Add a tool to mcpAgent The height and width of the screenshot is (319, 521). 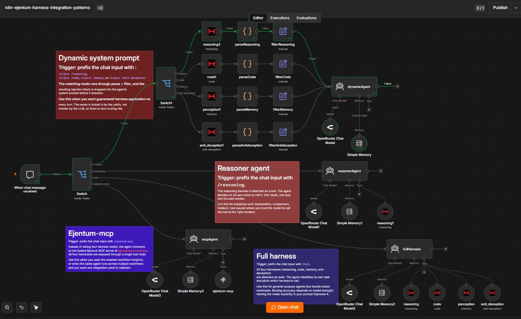(x=223, y=262)
